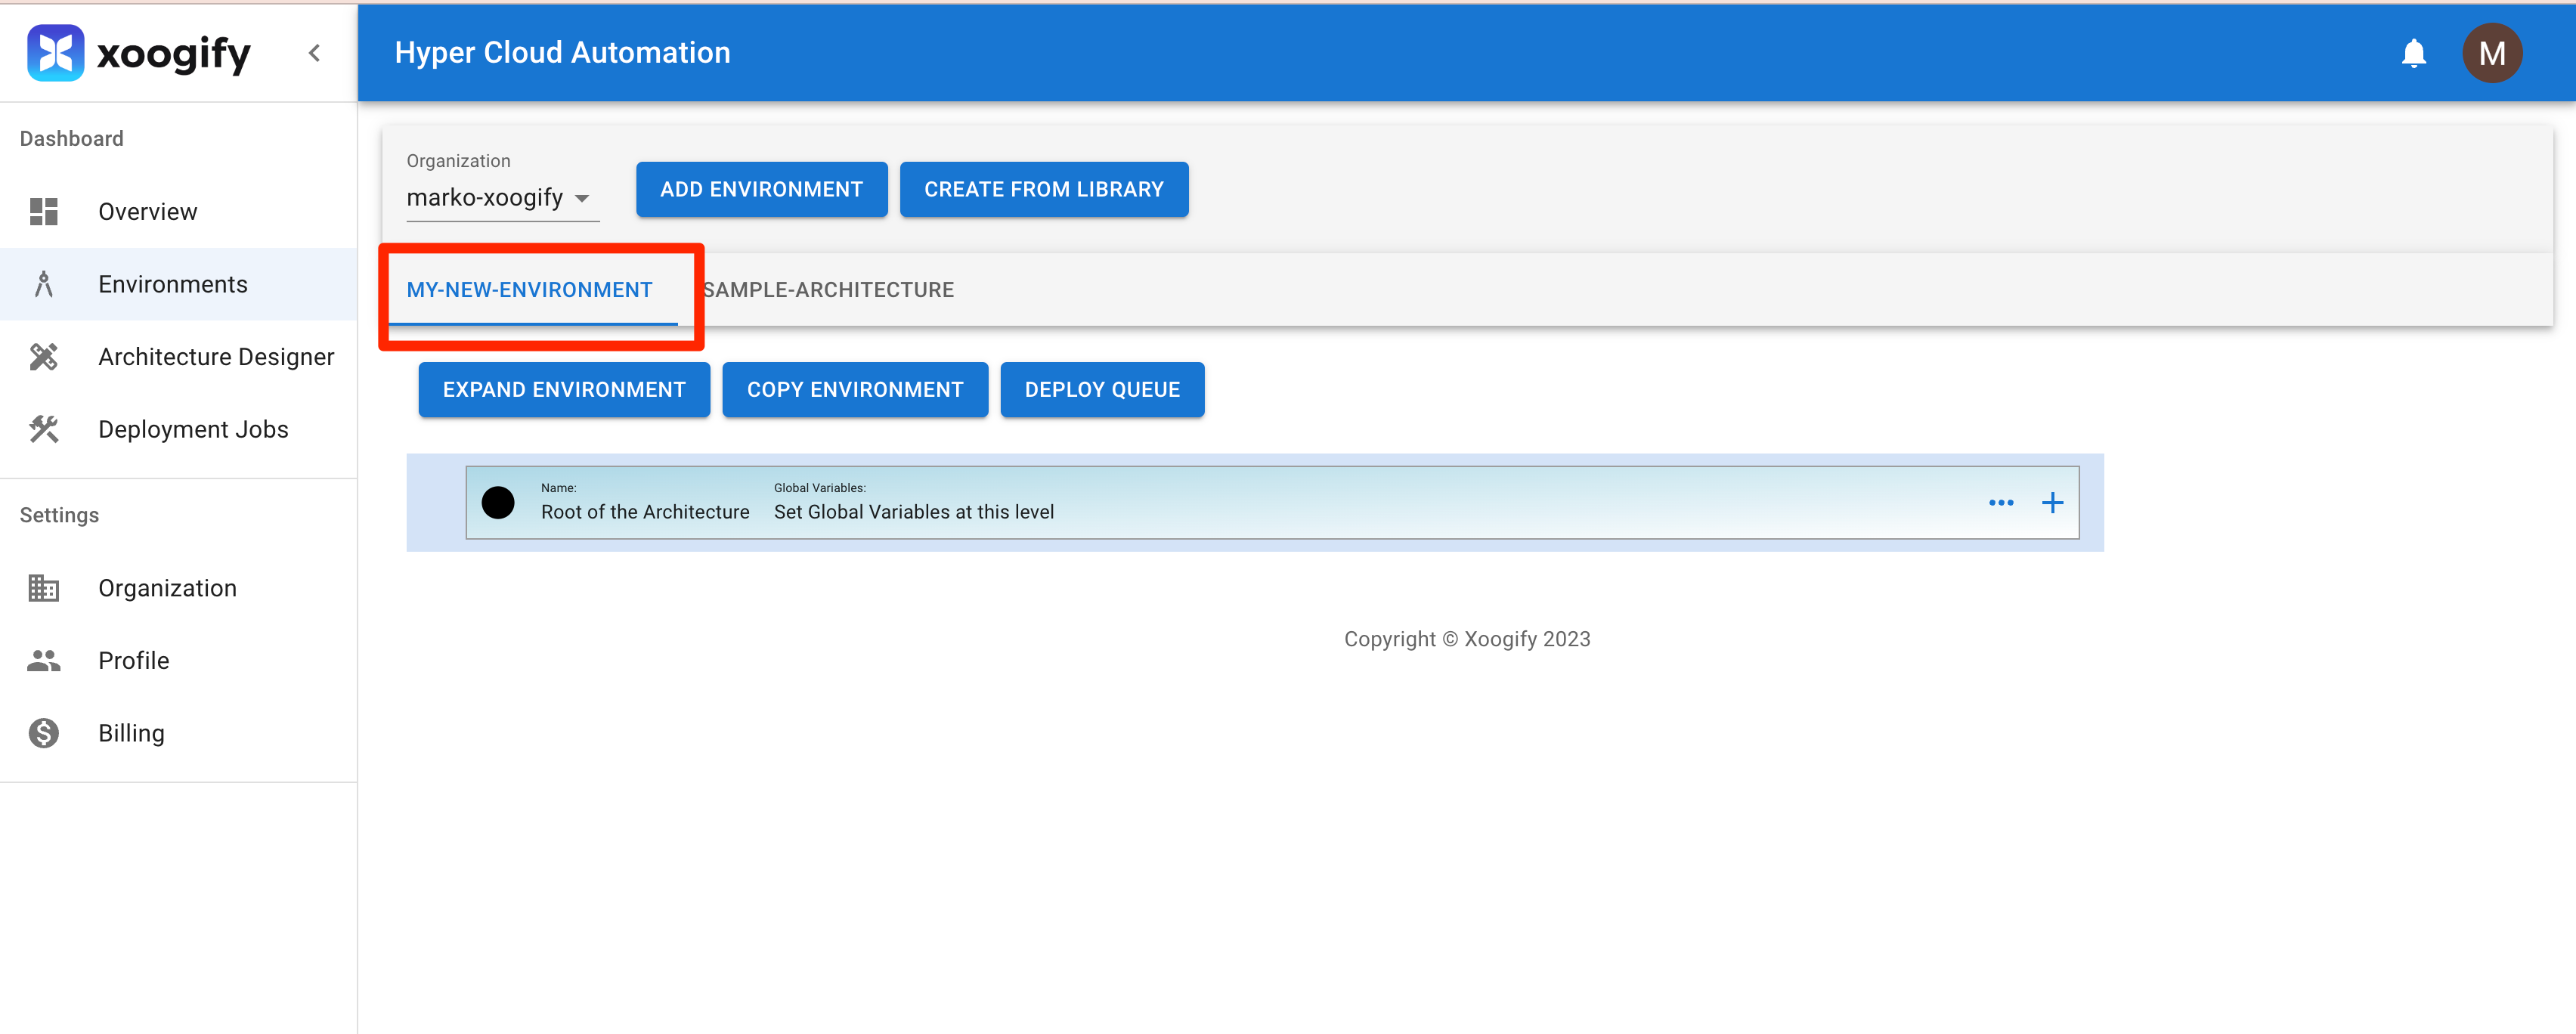Click the Organization building icon
Screen dimensions: 2576x1034
click(x=44, y=588)
